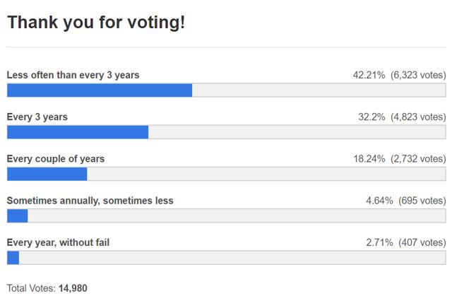Select 'Every couple of years' label
The width and height of the screenshot is (452, 296).
pyautogui.click(x=56, y=159)
